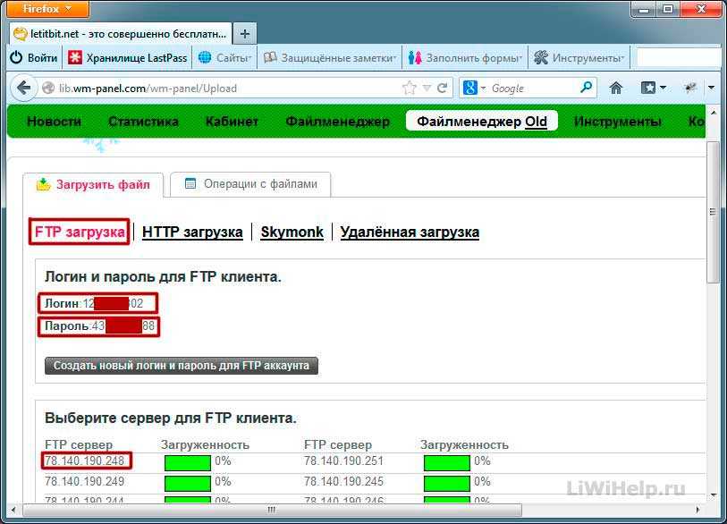
Task: Open the bookmarks menu star button
Action: point(653,88)
